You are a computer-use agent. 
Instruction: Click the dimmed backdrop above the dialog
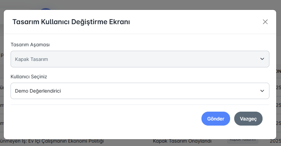point(154,4)
